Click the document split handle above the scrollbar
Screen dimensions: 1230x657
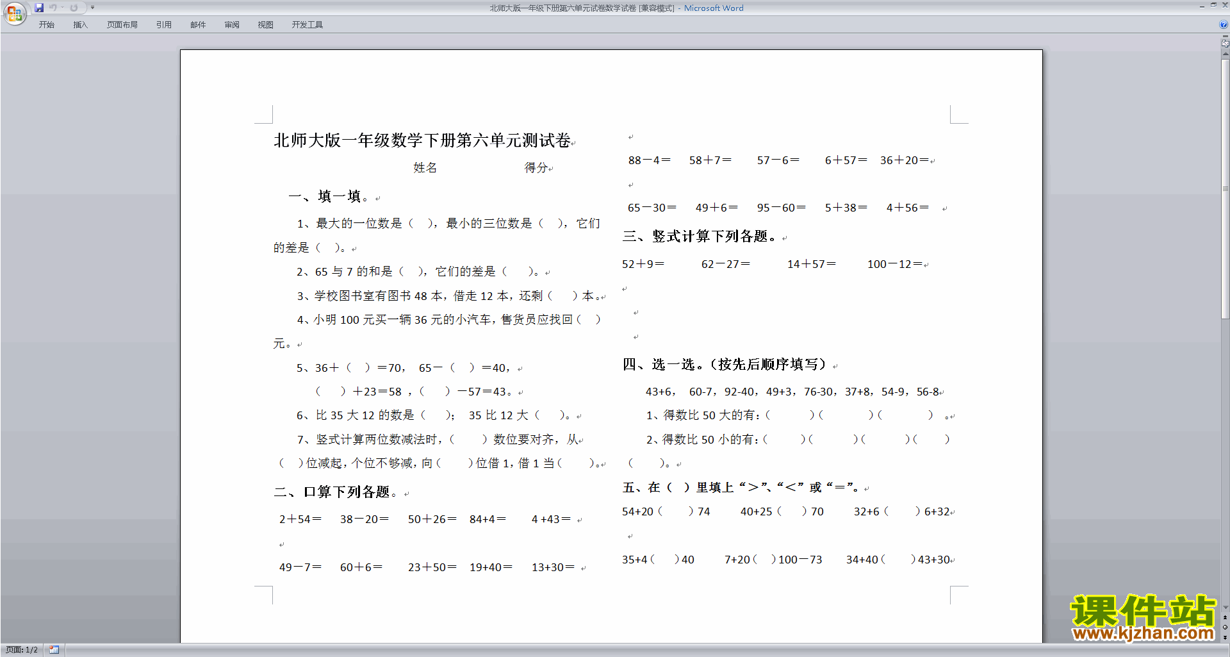pyautogui.click(x=1225, y=37)
